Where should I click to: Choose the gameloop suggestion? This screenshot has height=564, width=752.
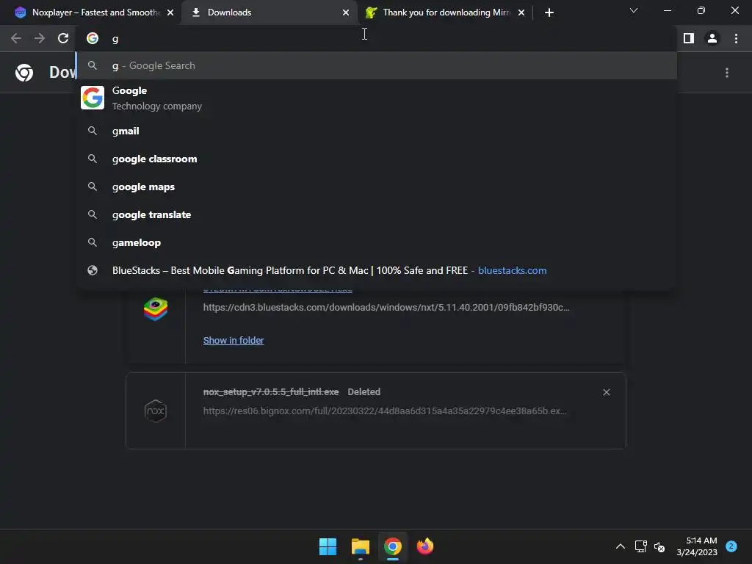tap(377, 242)
